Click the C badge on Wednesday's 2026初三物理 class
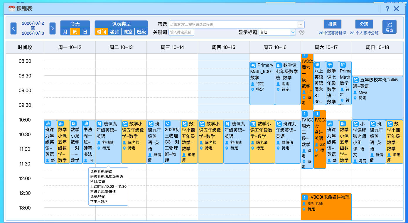 167,124
